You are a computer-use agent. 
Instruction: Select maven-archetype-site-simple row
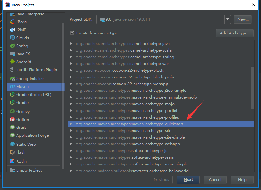(161, 137)
